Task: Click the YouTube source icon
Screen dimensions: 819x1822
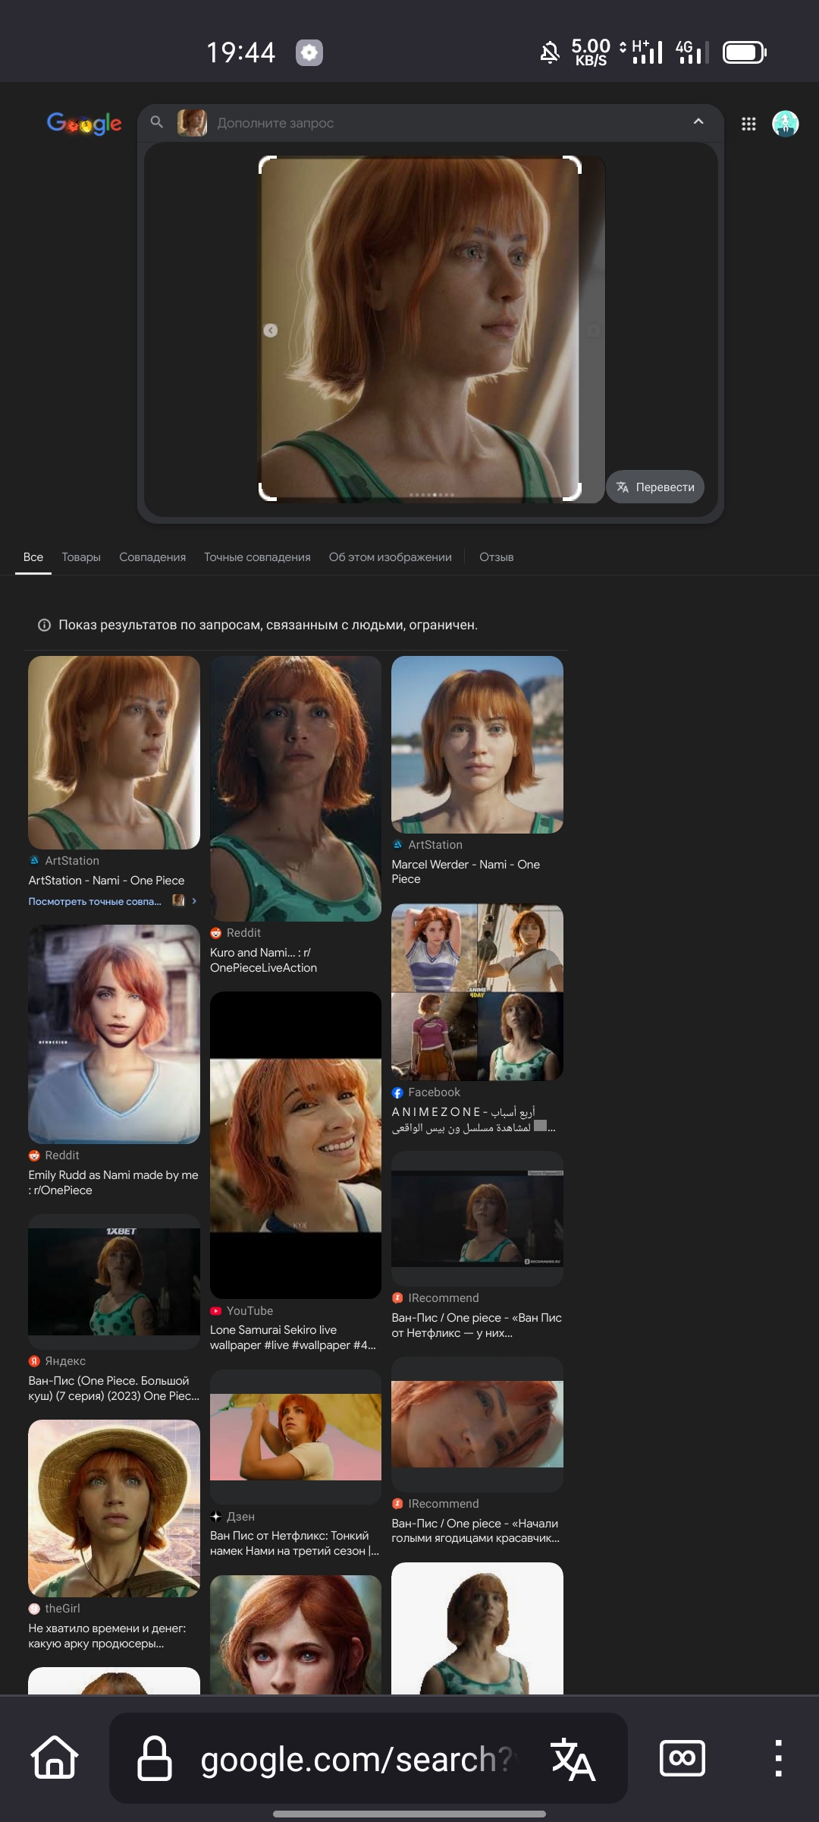Action: 216,1311
